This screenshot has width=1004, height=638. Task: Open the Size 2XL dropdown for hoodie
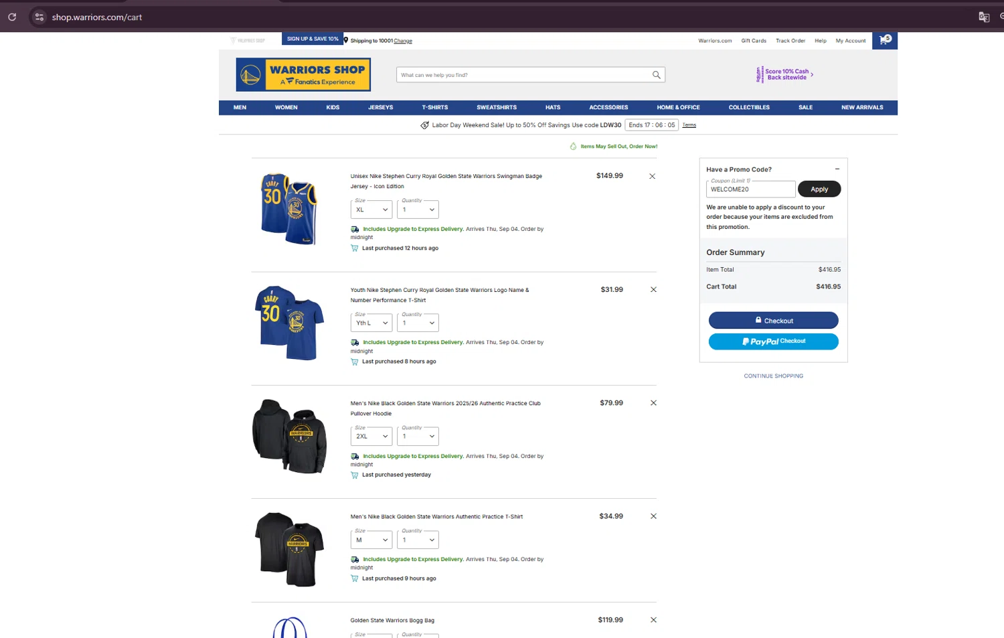(x=371, y=436)
